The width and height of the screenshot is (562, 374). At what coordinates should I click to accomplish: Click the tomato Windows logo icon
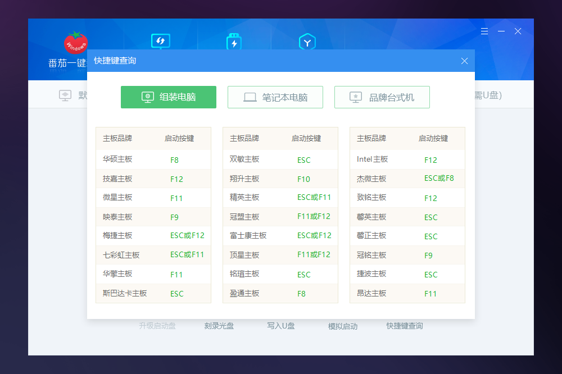click(x=76, y=43)
